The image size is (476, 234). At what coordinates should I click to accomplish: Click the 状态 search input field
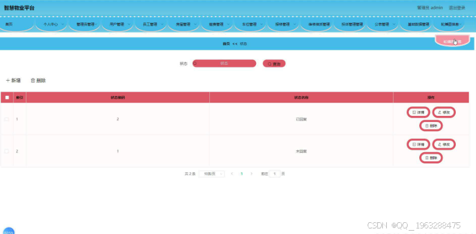(x=225, y=64)
